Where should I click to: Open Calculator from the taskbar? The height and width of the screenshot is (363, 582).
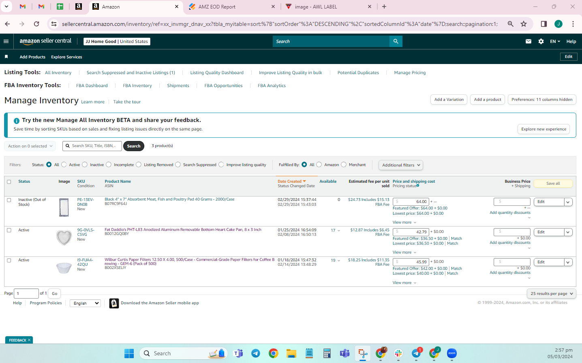[327, 354]
